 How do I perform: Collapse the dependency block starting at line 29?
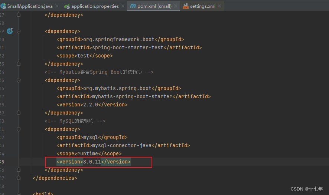[x=19, y=32]
